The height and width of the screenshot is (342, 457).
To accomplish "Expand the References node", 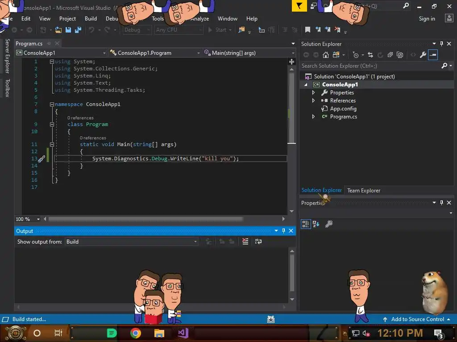I will 313,101.
